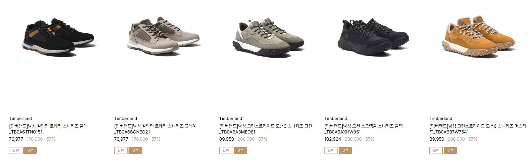
Task: Click the Timberland brand above TB0A6AXHW051
Action: [x=336, y=118]
